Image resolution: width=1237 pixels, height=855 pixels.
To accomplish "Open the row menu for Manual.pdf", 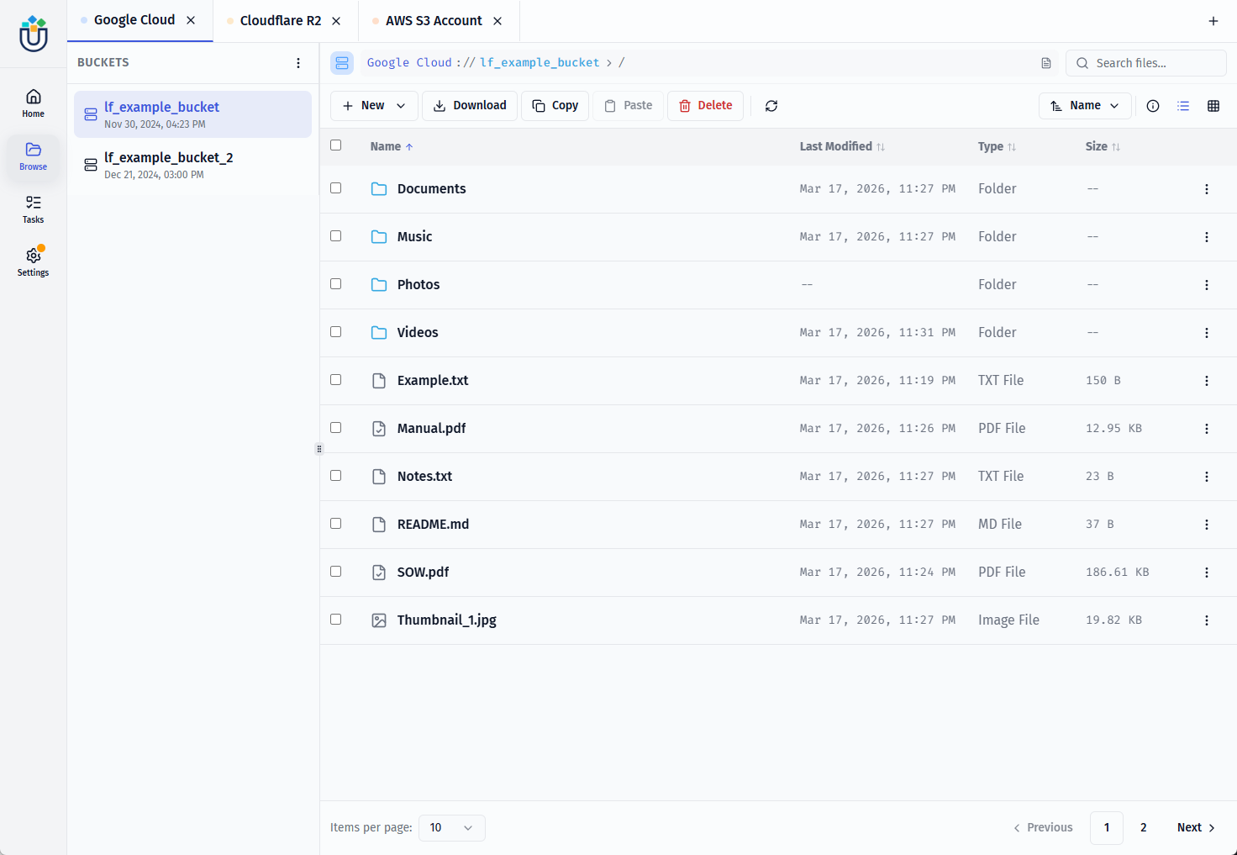I will [1207, 429].
